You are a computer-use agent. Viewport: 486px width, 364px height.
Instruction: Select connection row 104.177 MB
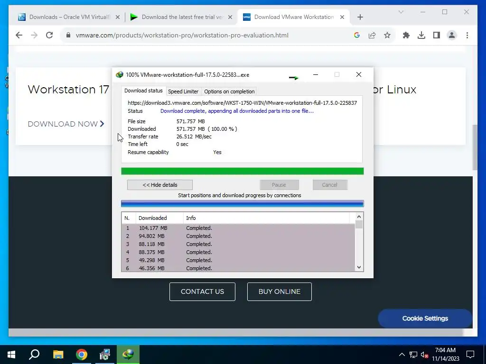tap(238, 228)
